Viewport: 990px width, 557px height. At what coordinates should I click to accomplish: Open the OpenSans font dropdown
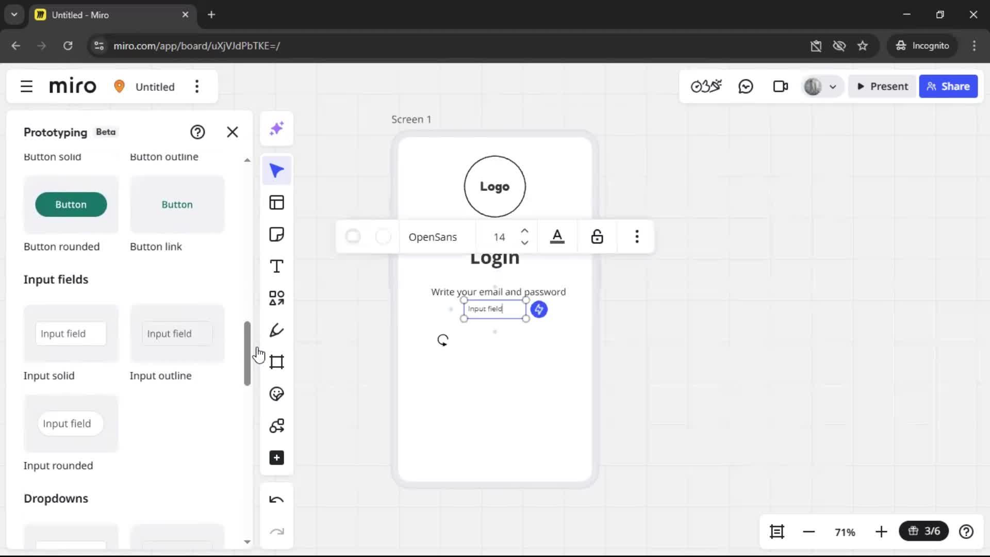(433, 237)
